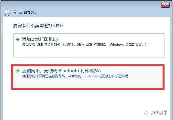Click the red highlight border around network option
Viewport: 173px width, 120px height.
click(88, 65)
